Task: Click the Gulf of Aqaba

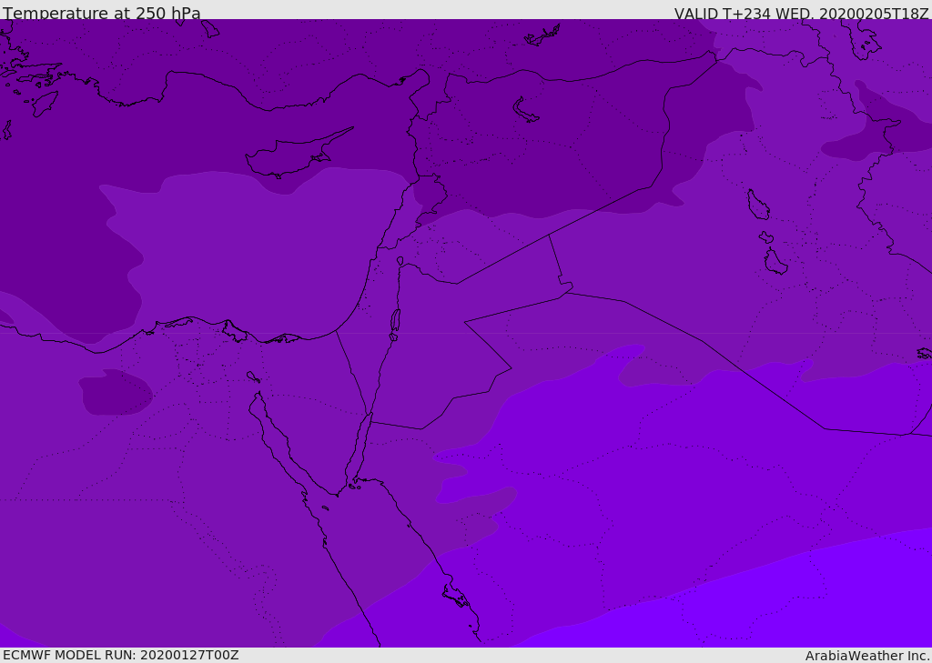Action: [x=359, y=450]
